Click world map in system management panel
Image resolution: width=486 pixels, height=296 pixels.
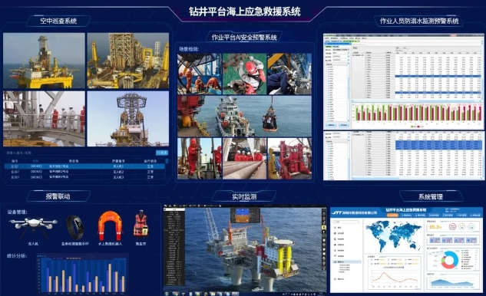point(393,236)
